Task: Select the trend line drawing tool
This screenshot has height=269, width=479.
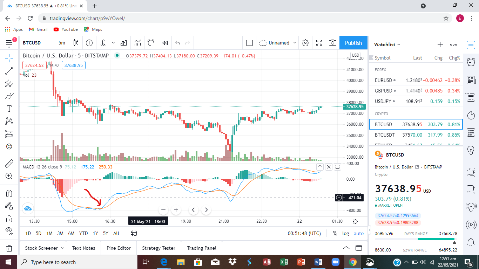Action: 9,71
